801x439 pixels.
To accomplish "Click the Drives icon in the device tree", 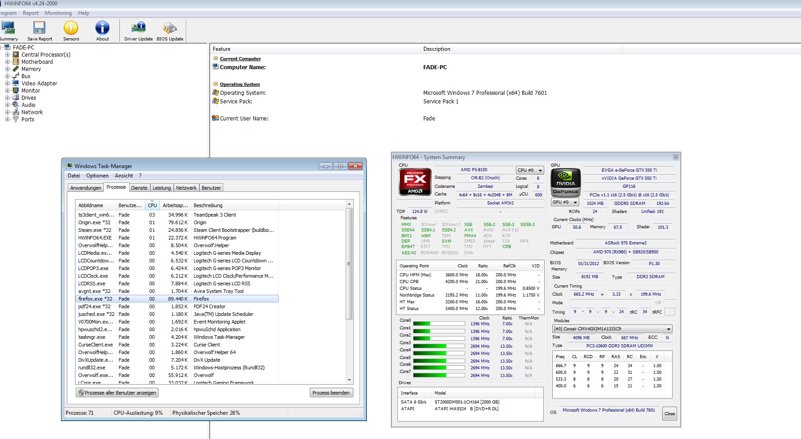I will 16,98.
